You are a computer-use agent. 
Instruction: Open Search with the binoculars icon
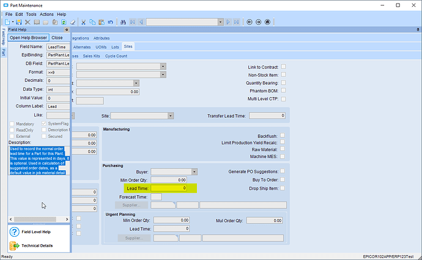pyautogui.click(x=123, y=22)
